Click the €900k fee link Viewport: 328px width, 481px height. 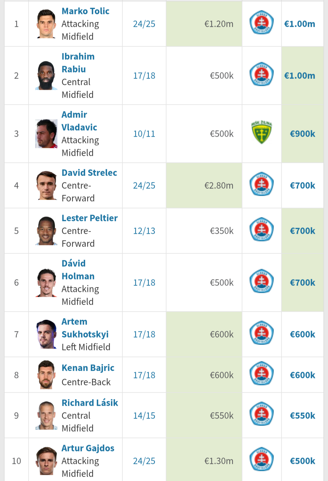(302, 134)
